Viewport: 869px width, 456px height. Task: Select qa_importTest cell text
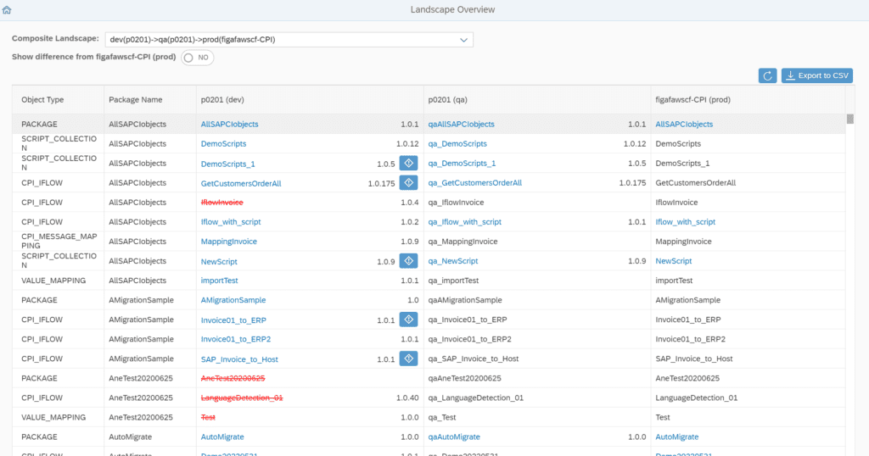(453, 280)
